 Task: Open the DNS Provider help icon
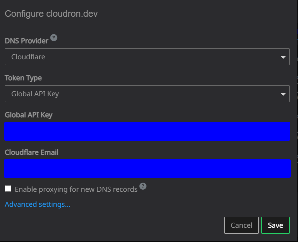[54, 38]
